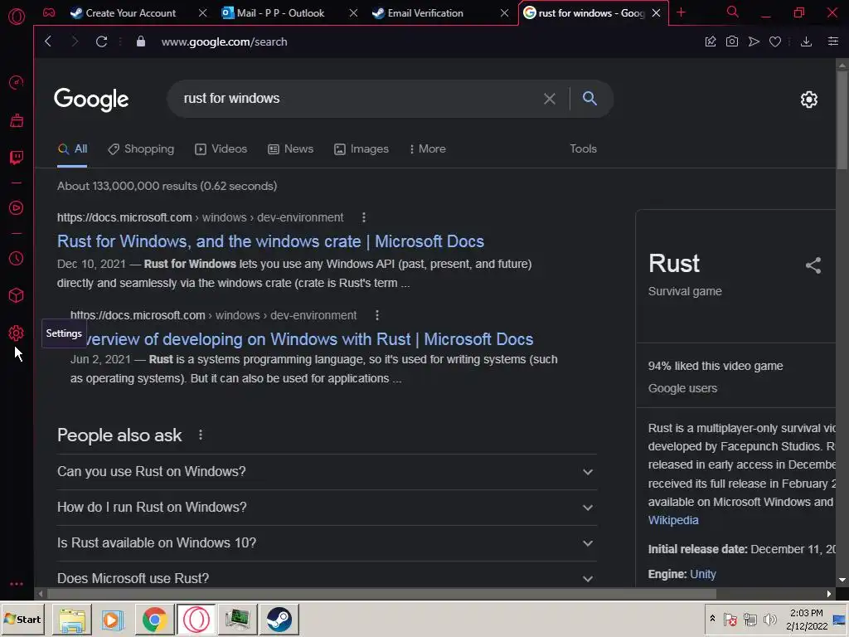This screenshot has height=637, width=849.
Task: Switch to Create Your Account tab
Action: (130, 13)
